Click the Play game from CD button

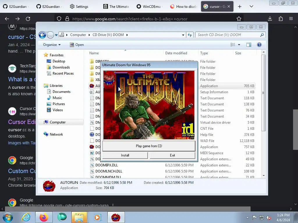coord(149,146)
